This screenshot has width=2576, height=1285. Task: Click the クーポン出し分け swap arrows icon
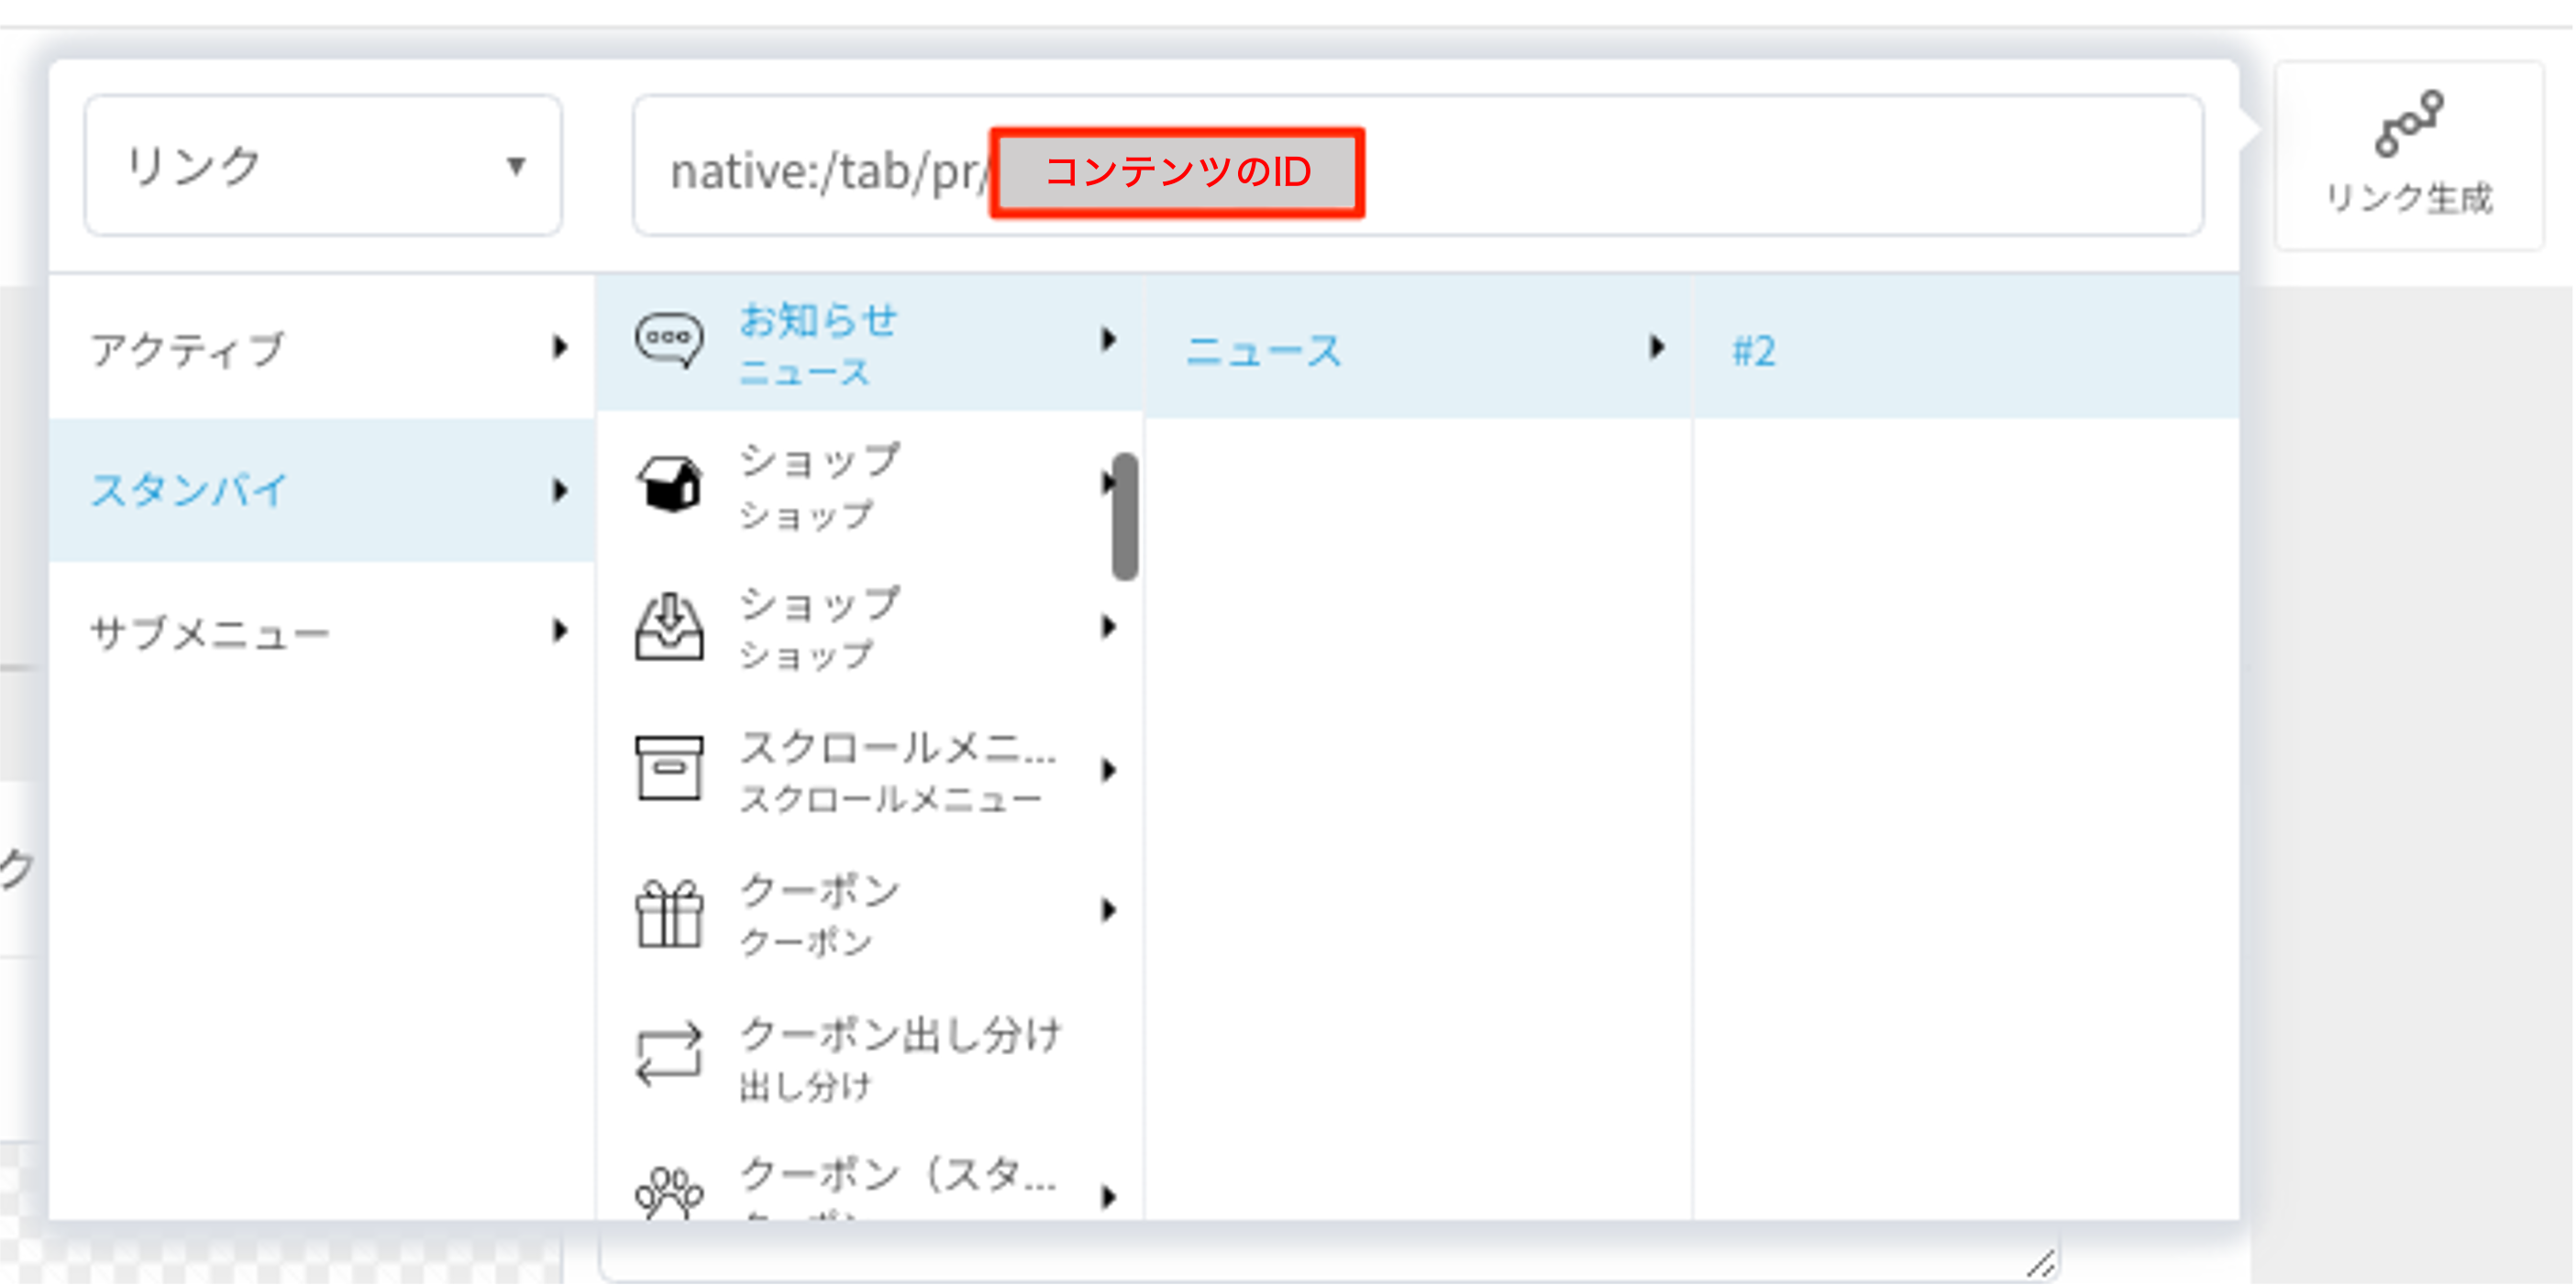669,1054
